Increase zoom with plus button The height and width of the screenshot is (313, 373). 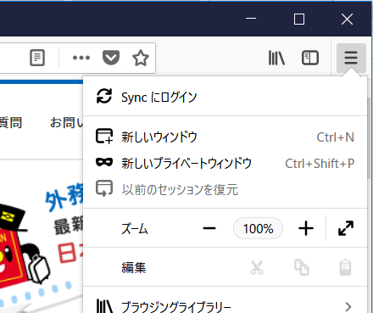click(306, 228)
